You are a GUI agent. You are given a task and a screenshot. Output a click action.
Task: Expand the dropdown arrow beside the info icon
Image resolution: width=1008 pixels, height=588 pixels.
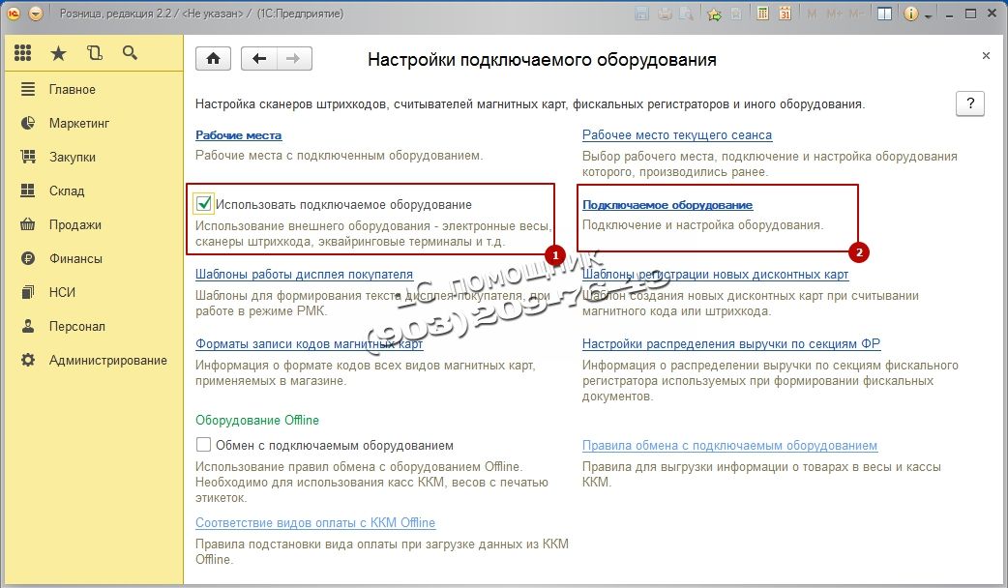929,16
